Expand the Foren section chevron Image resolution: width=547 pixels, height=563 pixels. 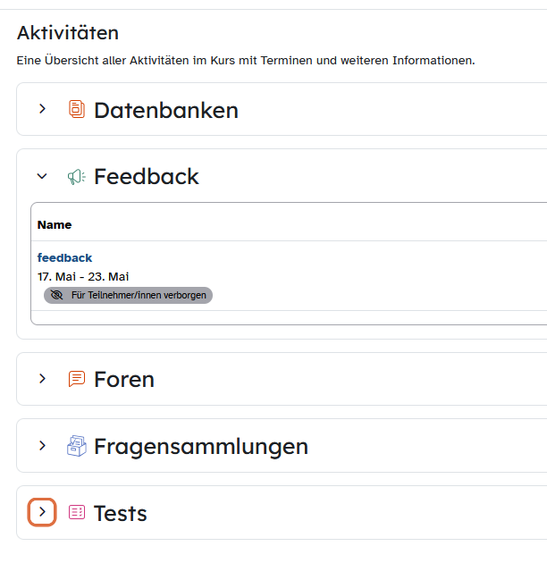42,378
